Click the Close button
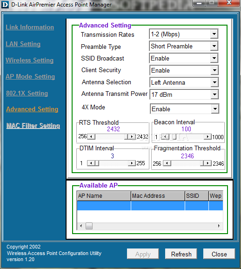The height and width of the screenshot is (269, 241). (219, 254)
